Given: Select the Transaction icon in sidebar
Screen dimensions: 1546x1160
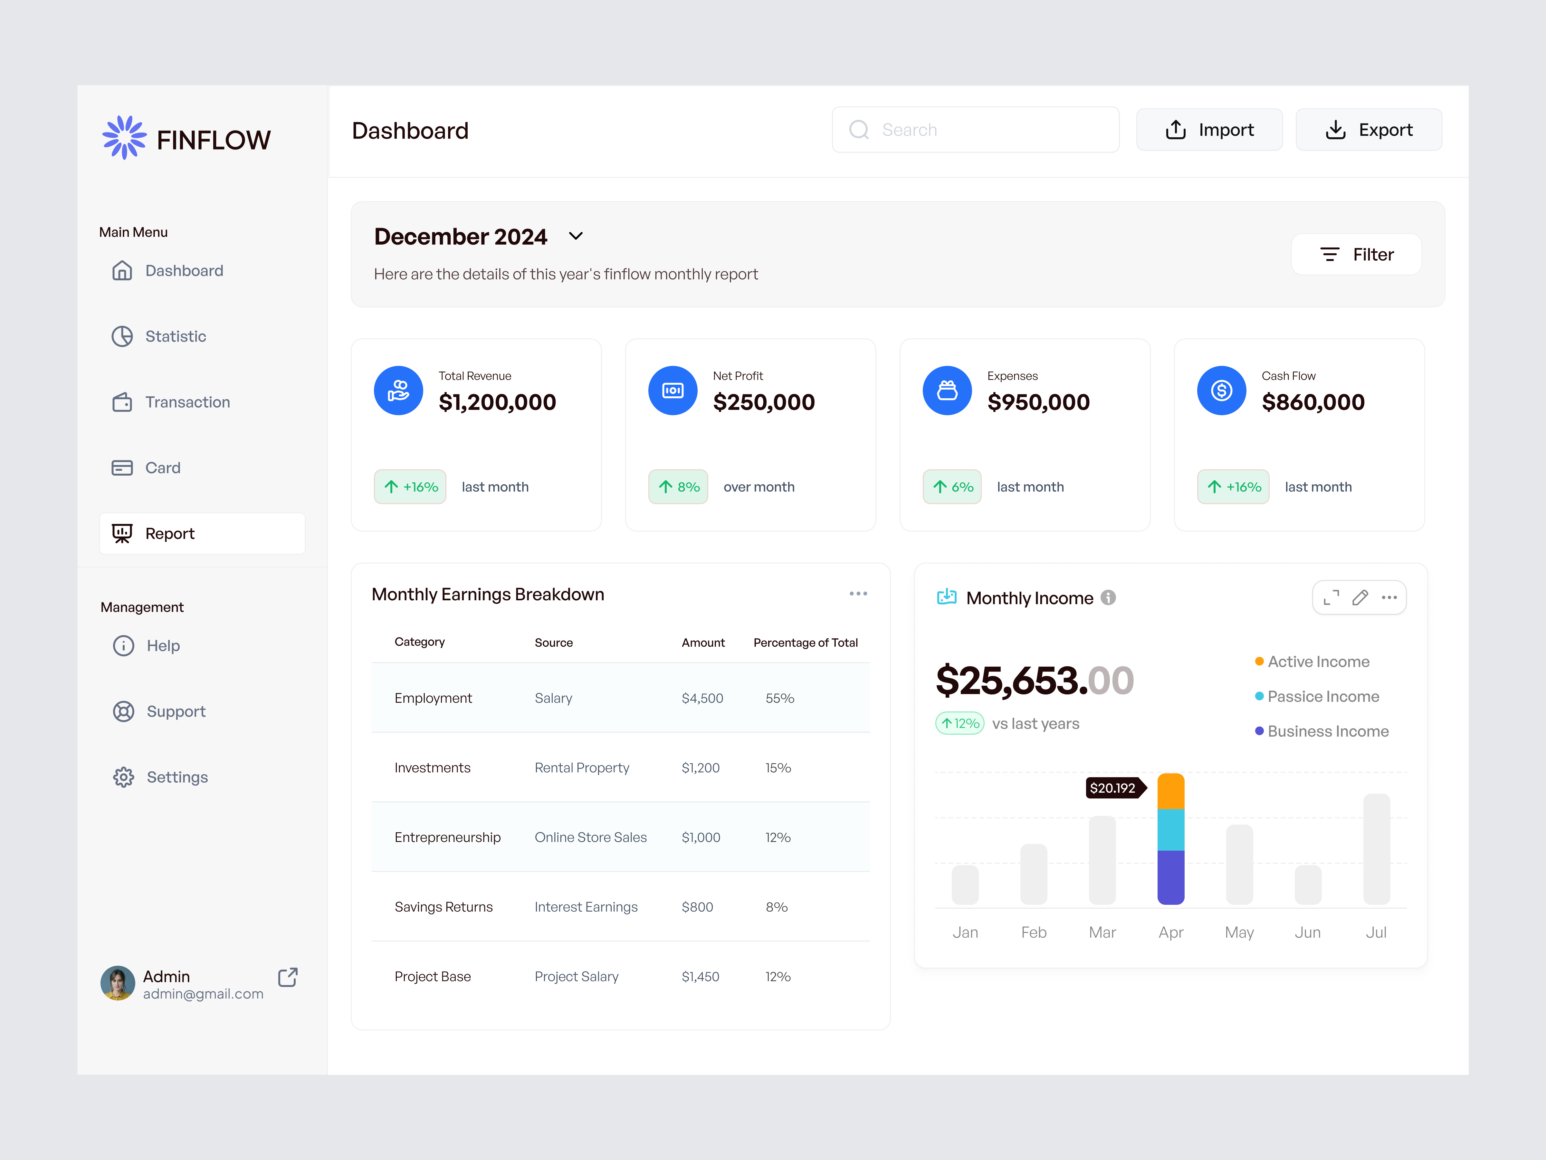Looking at the screenshot, I should (x=123, y=402).
